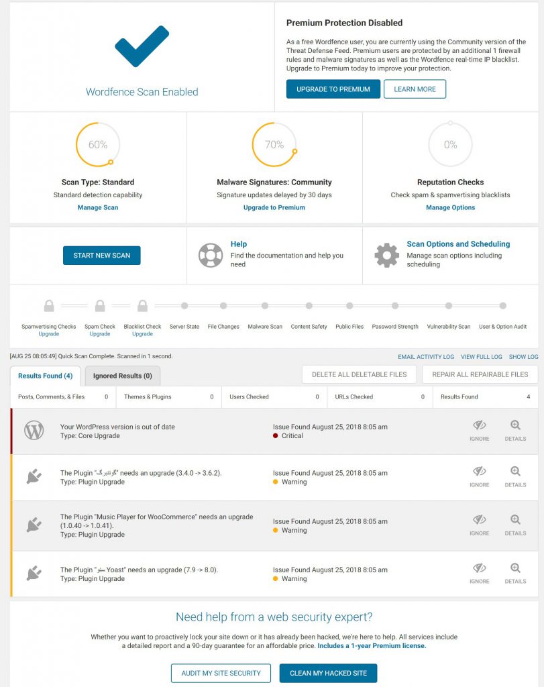Viewport: 544px width, 687px height.
Task: Click Repair All Repairable Files button
Action: 480,374
